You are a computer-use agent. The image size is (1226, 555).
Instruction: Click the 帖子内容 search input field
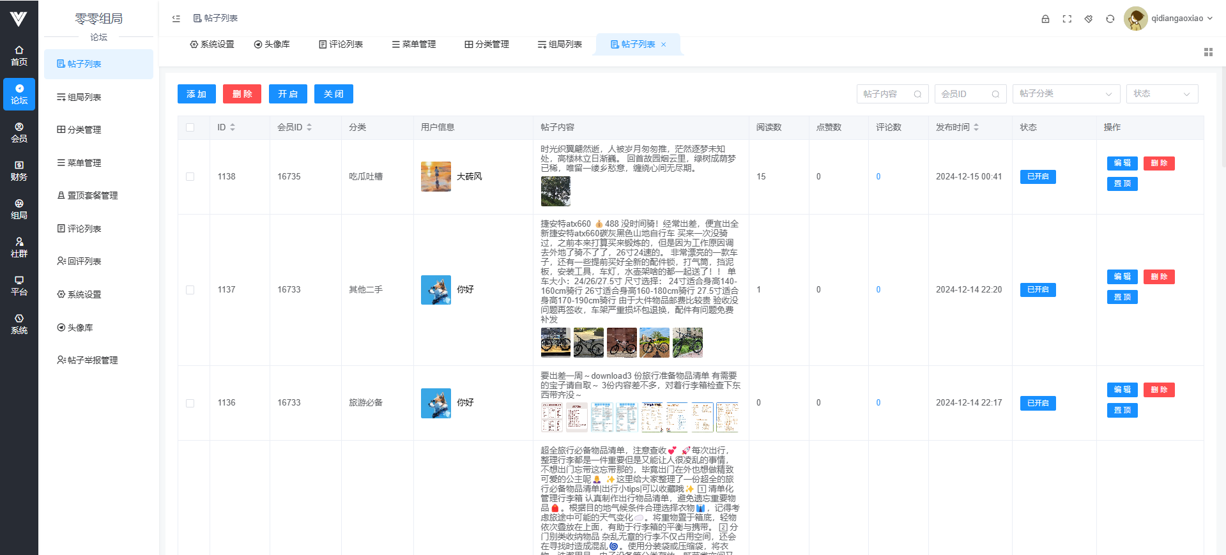coord(885,94)
